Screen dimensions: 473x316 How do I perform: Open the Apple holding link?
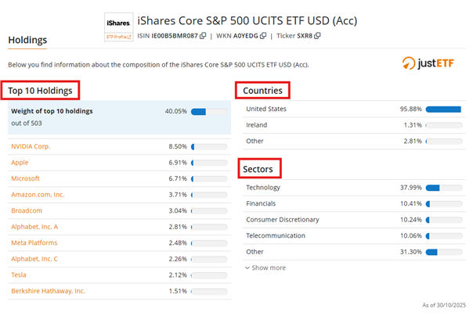pyautogui.click(x=20, y=163)
